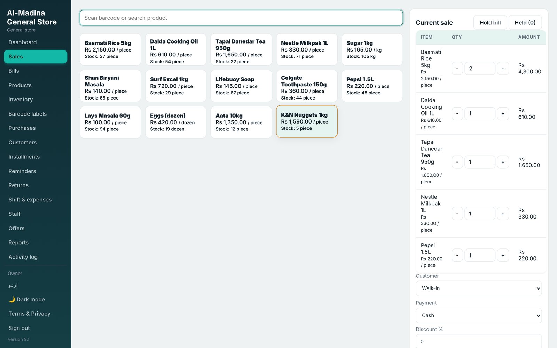View the Activity log

click(x=36, y=257)
